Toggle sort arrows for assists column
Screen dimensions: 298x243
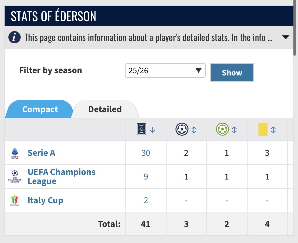234,130
